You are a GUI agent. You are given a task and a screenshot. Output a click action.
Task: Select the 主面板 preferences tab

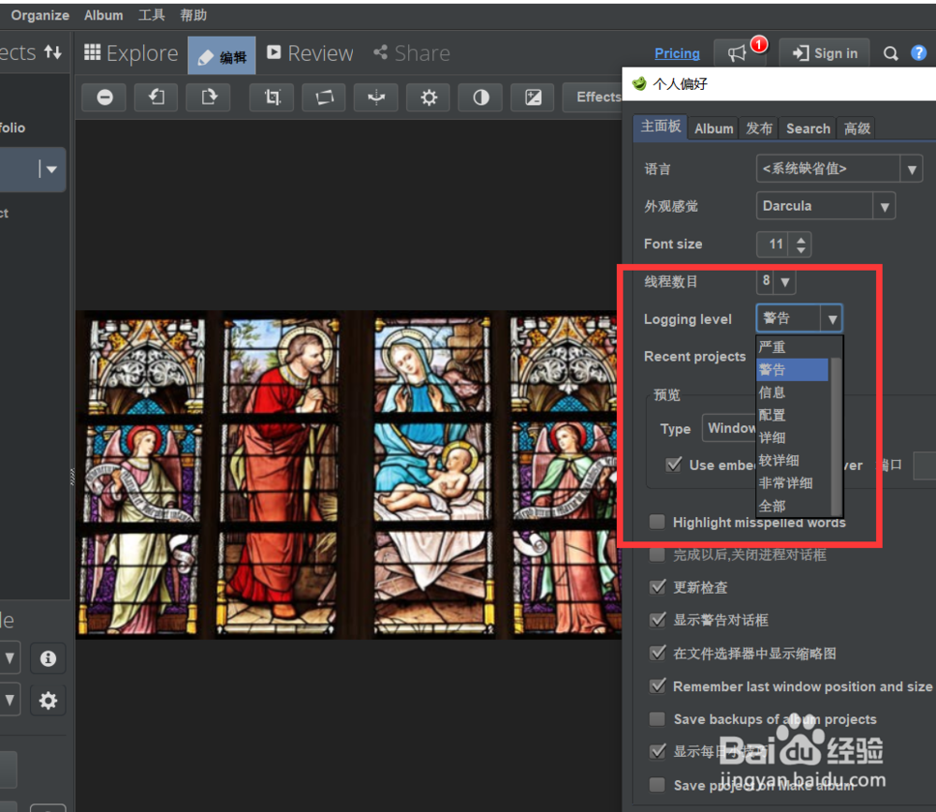pos(660,127)
